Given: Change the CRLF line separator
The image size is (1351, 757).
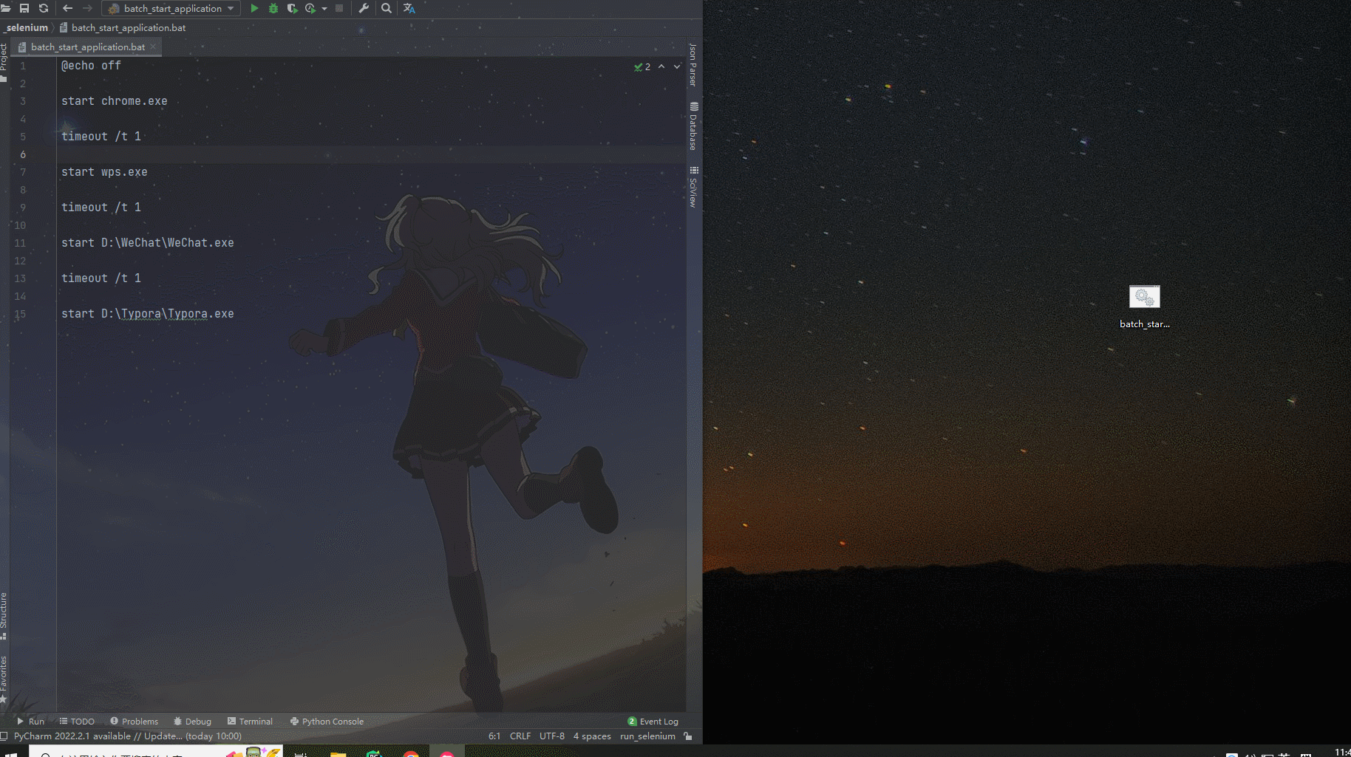Looking at the screenshot, I should pyautogui.click(x=520, y=736).
